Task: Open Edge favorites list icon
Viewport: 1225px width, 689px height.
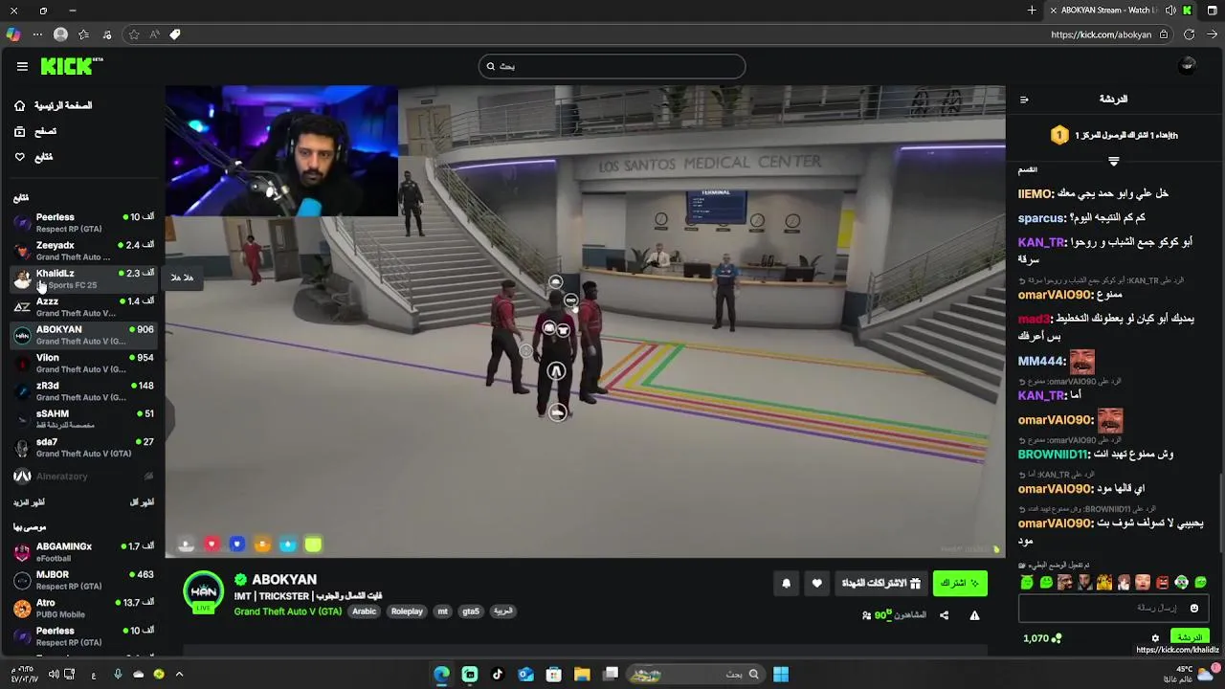Action: pyautogui.click(x=83, y=34)
